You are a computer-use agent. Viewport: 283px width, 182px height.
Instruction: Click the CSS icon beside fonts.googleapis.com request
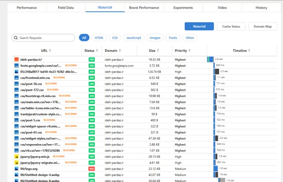click(x=17, y=66)
